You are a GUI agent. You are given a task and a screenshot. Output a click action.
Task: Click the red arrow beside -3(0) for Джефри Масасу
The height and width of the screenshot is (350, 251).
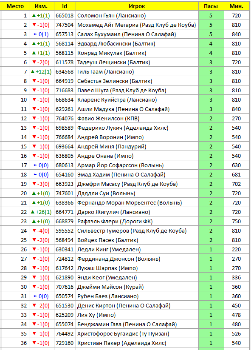[34, 184]
